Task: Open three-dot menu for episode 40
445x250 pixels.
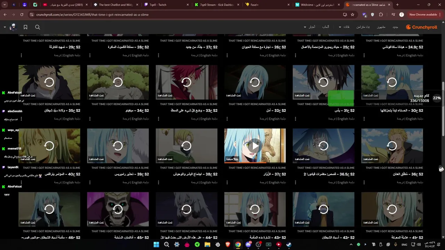Action: pos(21,182)
